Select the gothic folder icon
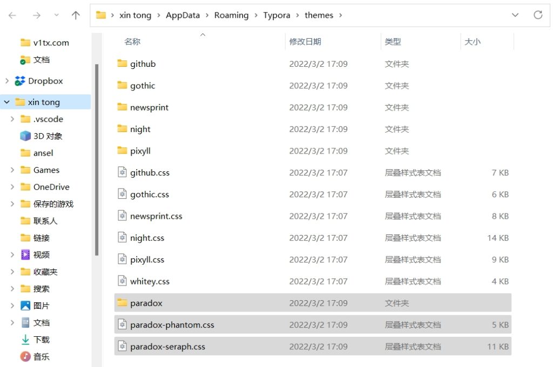 [122, 85]
